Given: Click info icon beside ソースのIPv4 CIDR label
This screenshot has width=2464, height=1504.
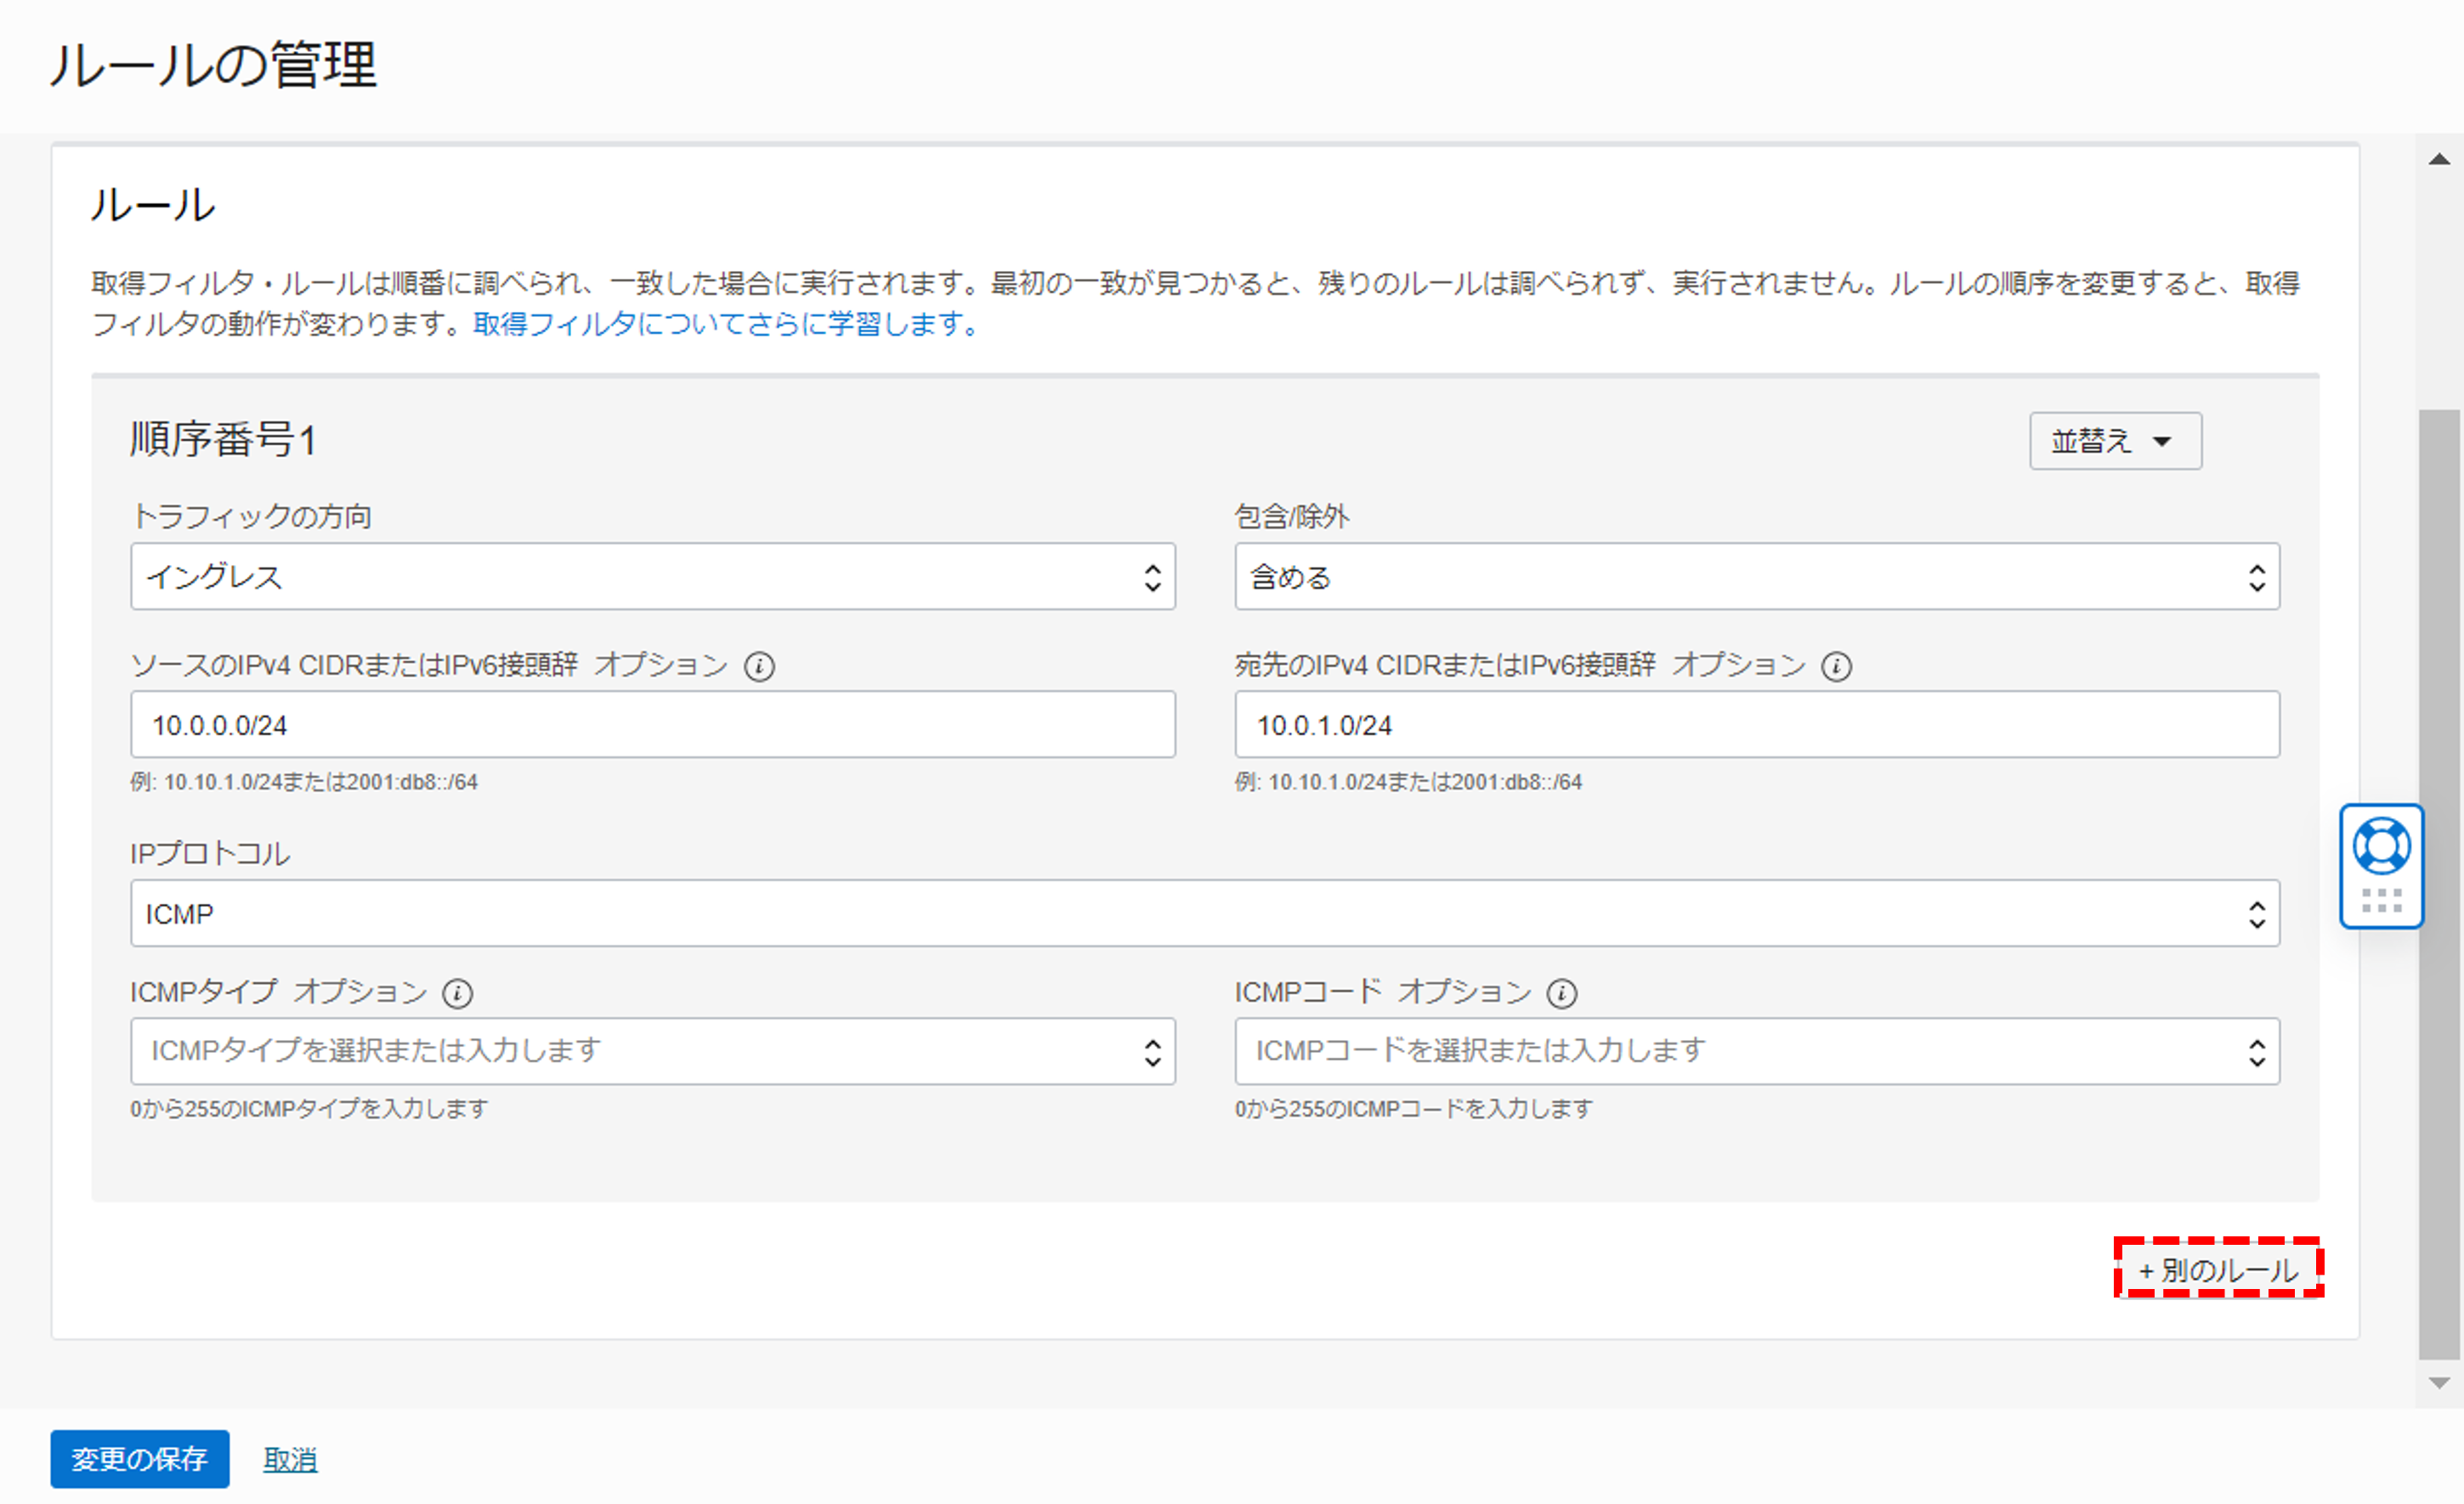Looking at the screenshot, I should click(759, 666).
